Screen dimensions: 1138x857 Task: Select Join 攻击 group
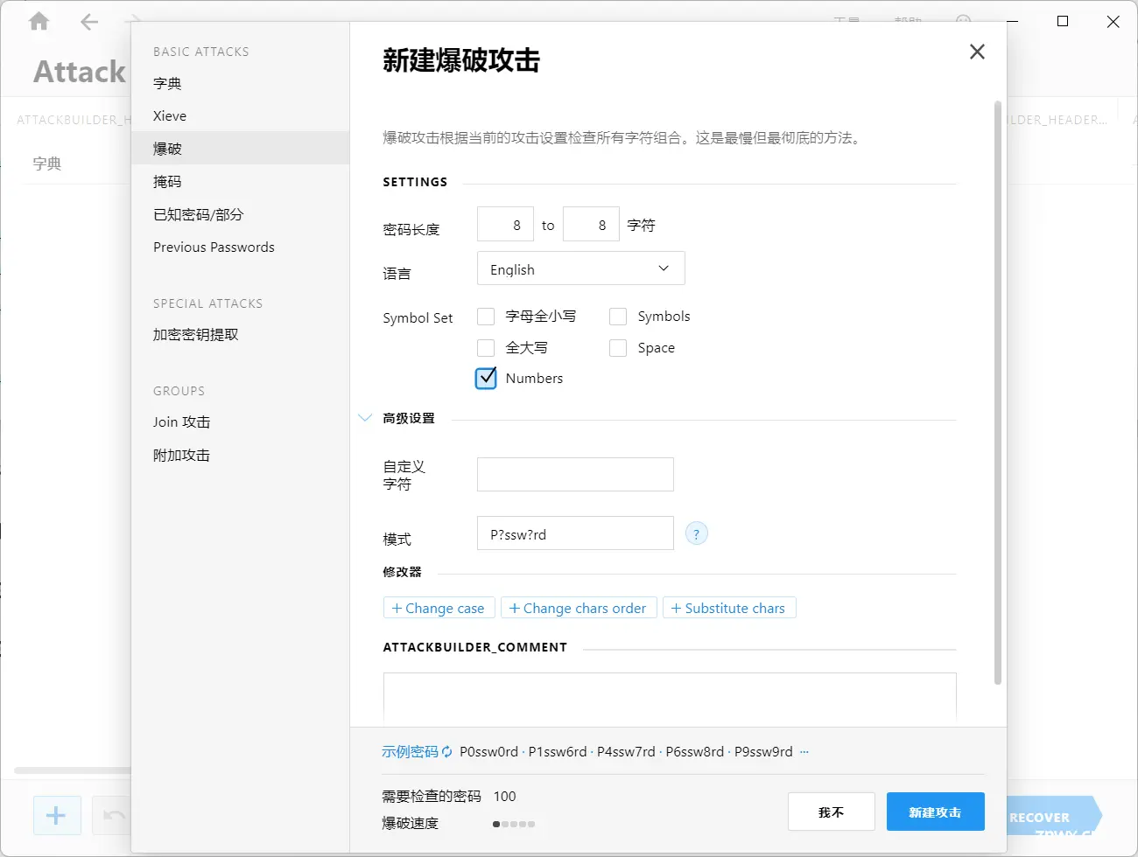[240, 422]
